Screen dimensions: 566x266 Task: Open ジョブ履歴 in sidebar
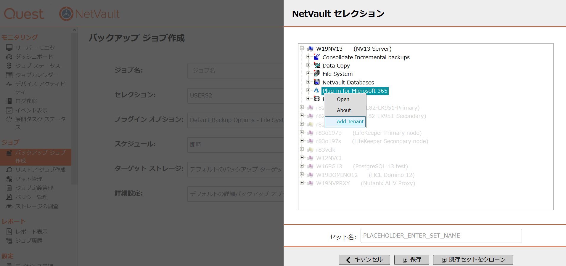(x=29, y=241)
